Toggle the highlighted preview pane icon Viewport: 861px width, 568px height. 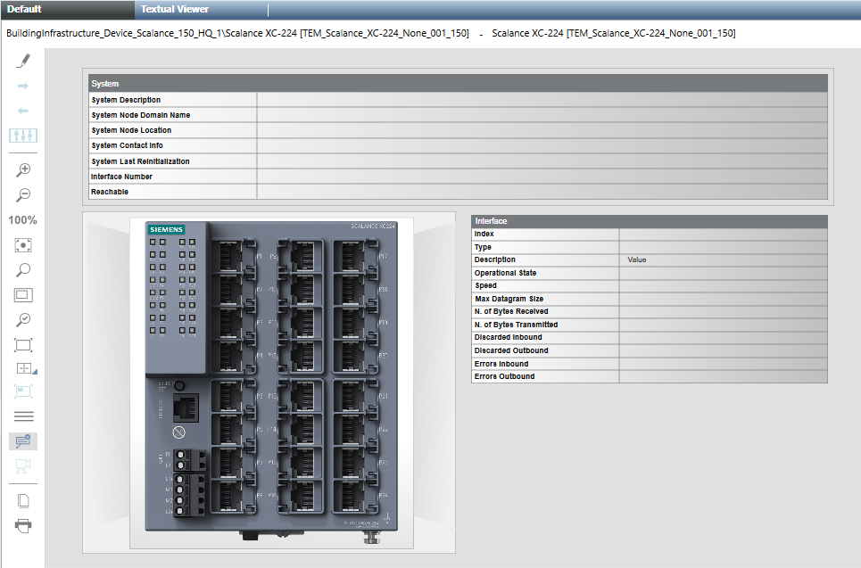pos(23,440)
